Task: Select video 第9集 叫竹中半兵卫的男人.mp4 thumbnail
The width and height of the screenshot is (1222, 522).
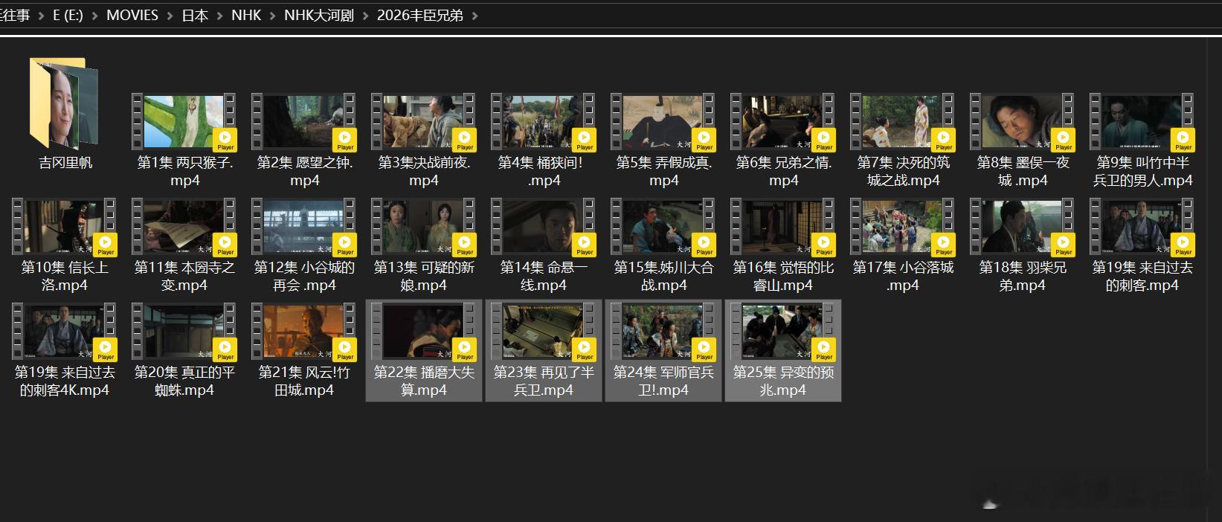Action: tap(1142, 122)
